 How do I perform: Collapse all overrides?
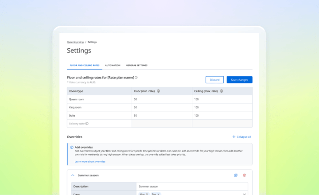[241, 137]
